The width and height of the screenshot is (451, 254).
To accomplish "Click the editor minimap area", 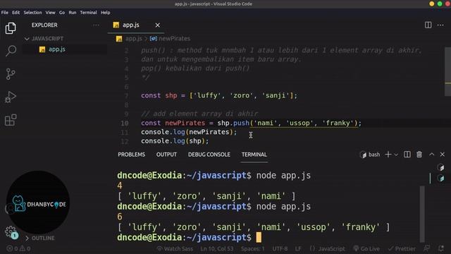I will tap(448, 72).
